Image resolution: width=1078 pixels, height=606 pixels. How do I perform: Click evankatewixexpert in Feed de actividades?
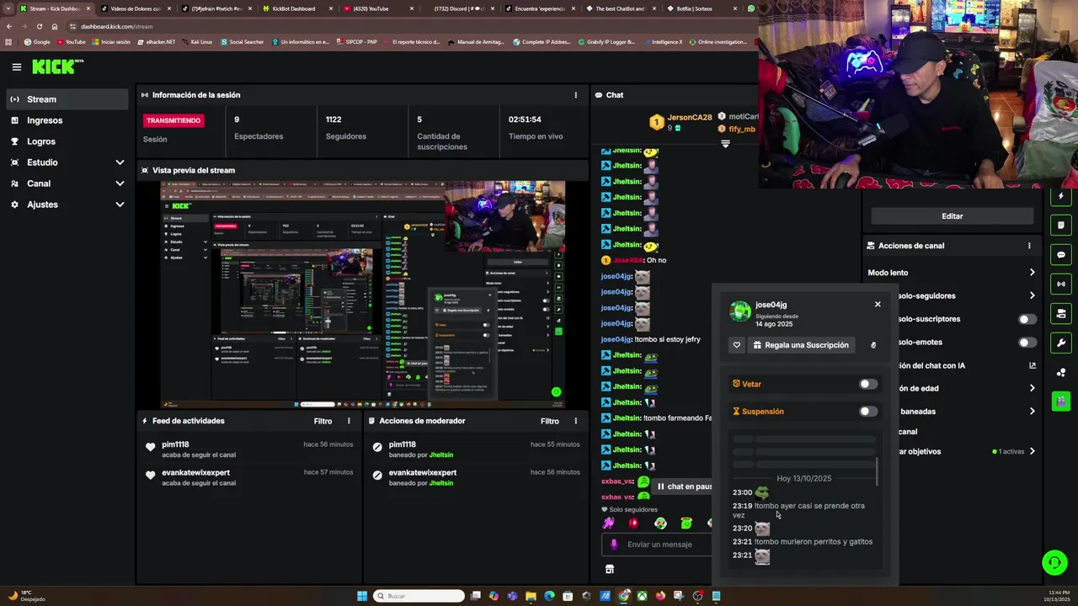[195, 472]
